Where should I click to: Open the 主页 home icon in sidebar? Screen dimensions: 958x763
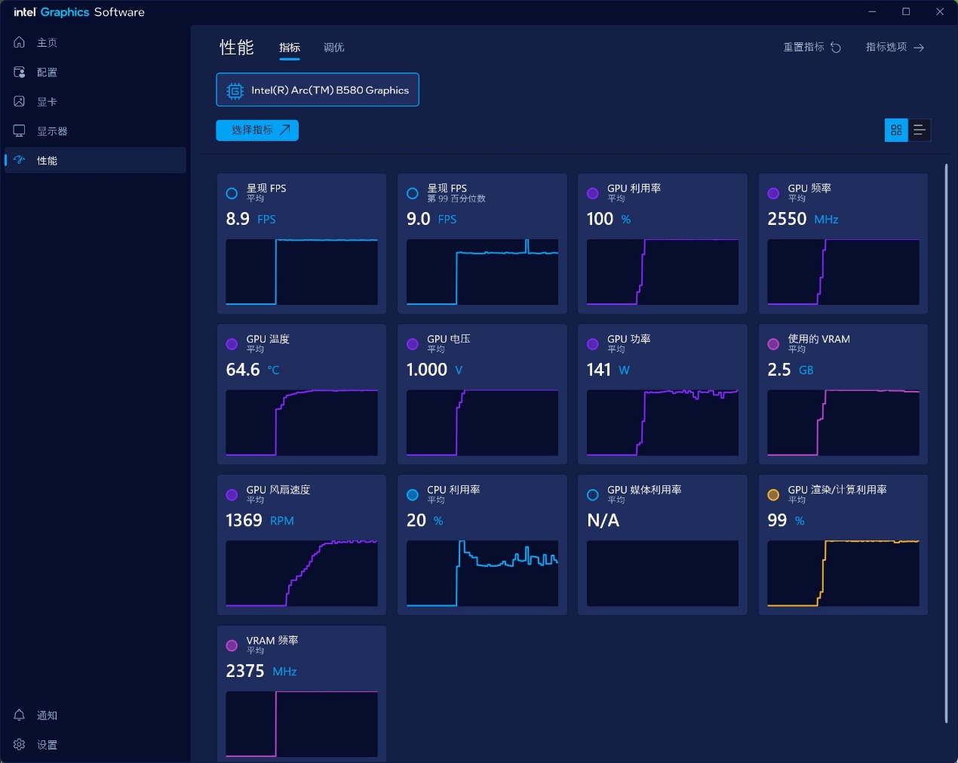[x=20, y=42]
